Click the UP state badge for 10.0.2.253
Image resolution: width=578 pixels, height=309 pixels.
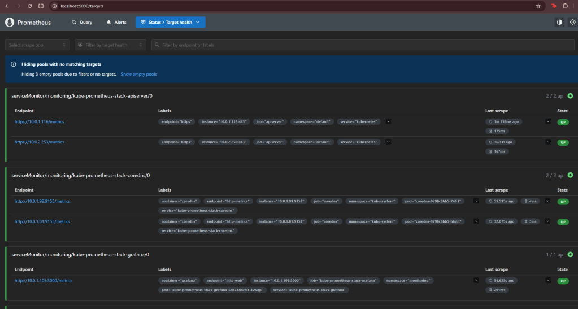click(563, 142)
